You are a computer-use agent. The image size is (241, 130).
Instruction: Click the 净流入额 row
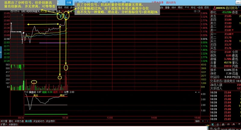click(225, 85)
